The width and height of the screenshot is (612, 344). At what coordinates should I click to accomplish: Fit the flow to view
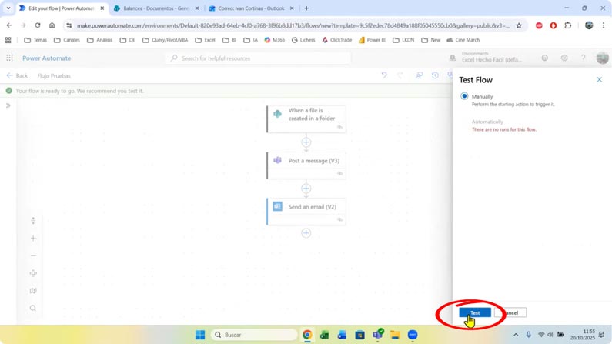pos(33,273)
